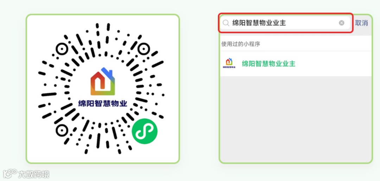Click the blue 绵阳智慧物业 text inside QR code

(x=102, y=103)
